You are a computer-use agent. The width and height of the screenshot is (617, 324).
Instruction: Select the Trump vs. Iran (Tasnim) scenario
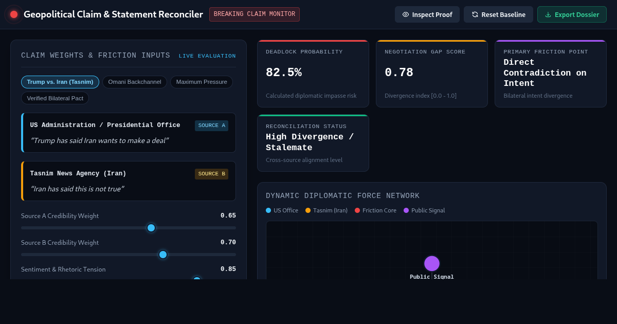[x=60, y=82]
